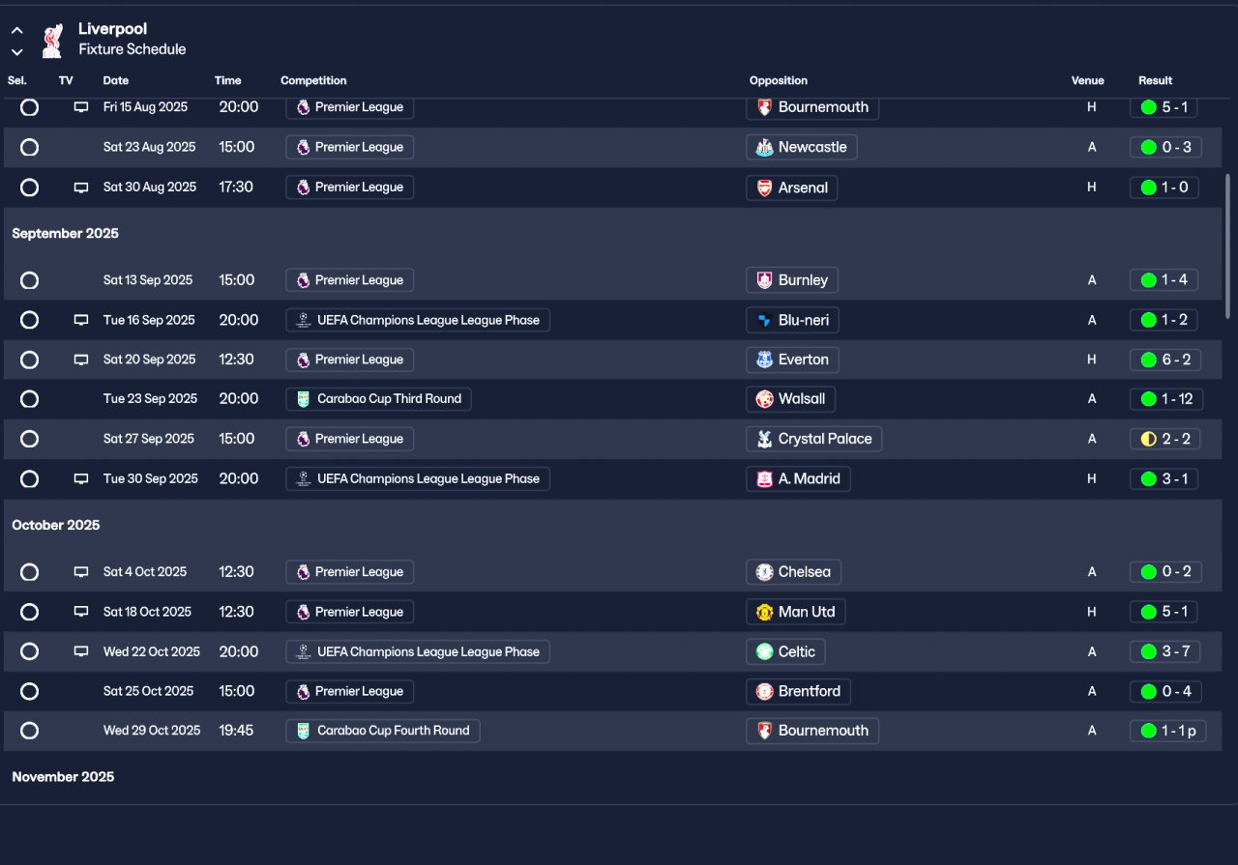Click the TV icon on the Chelsea fixture

pos(81,572)
